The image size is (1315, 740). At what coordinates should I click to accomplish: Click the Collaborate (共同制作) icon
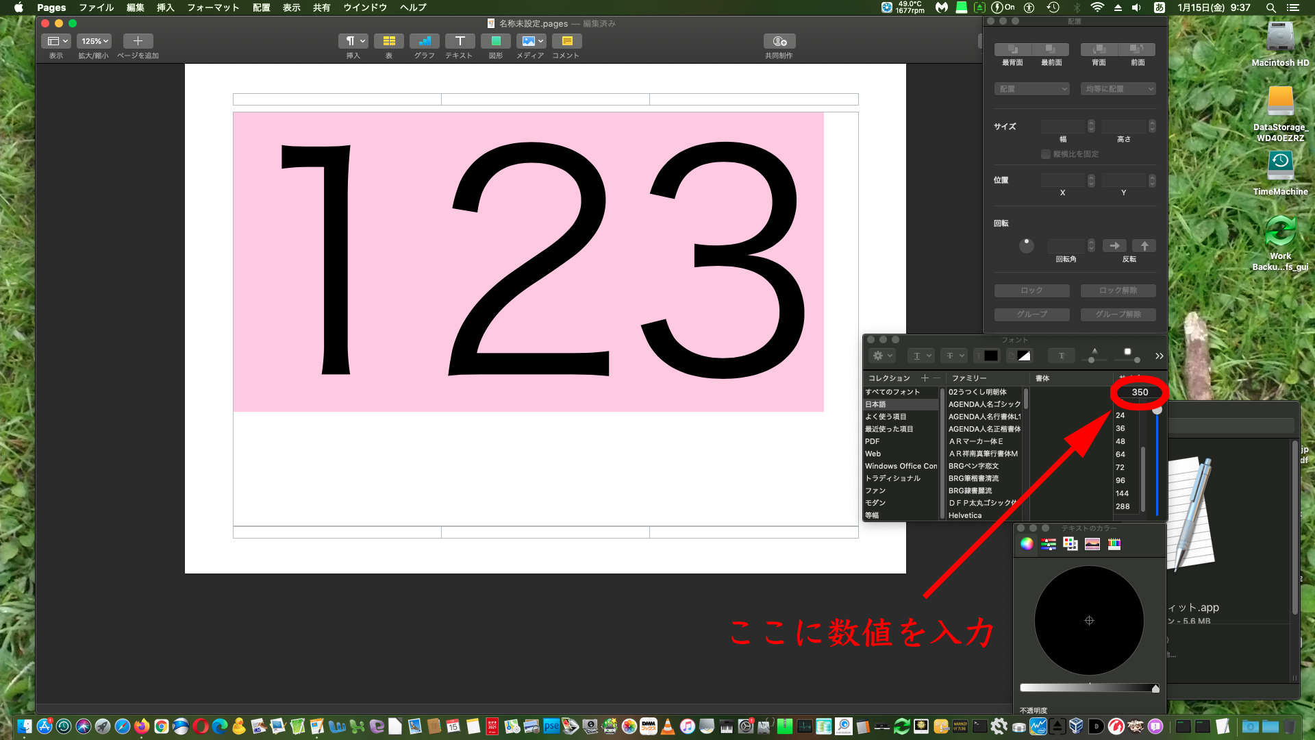coord(779,41)
